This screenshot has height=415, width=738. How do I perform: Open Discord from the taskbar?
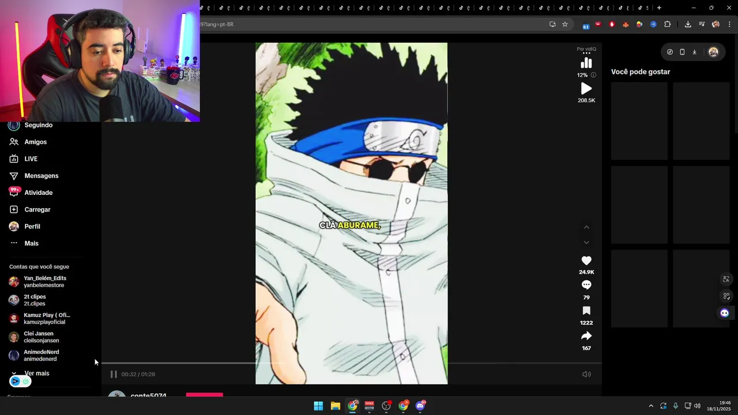coord(420,406)
